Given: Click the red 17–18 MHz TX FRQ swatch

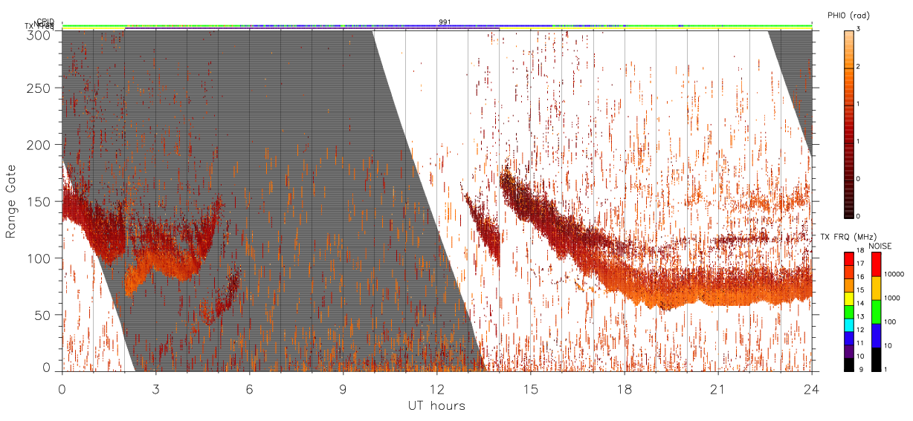Looking at the screenshot, I should [x=848, y=259].
